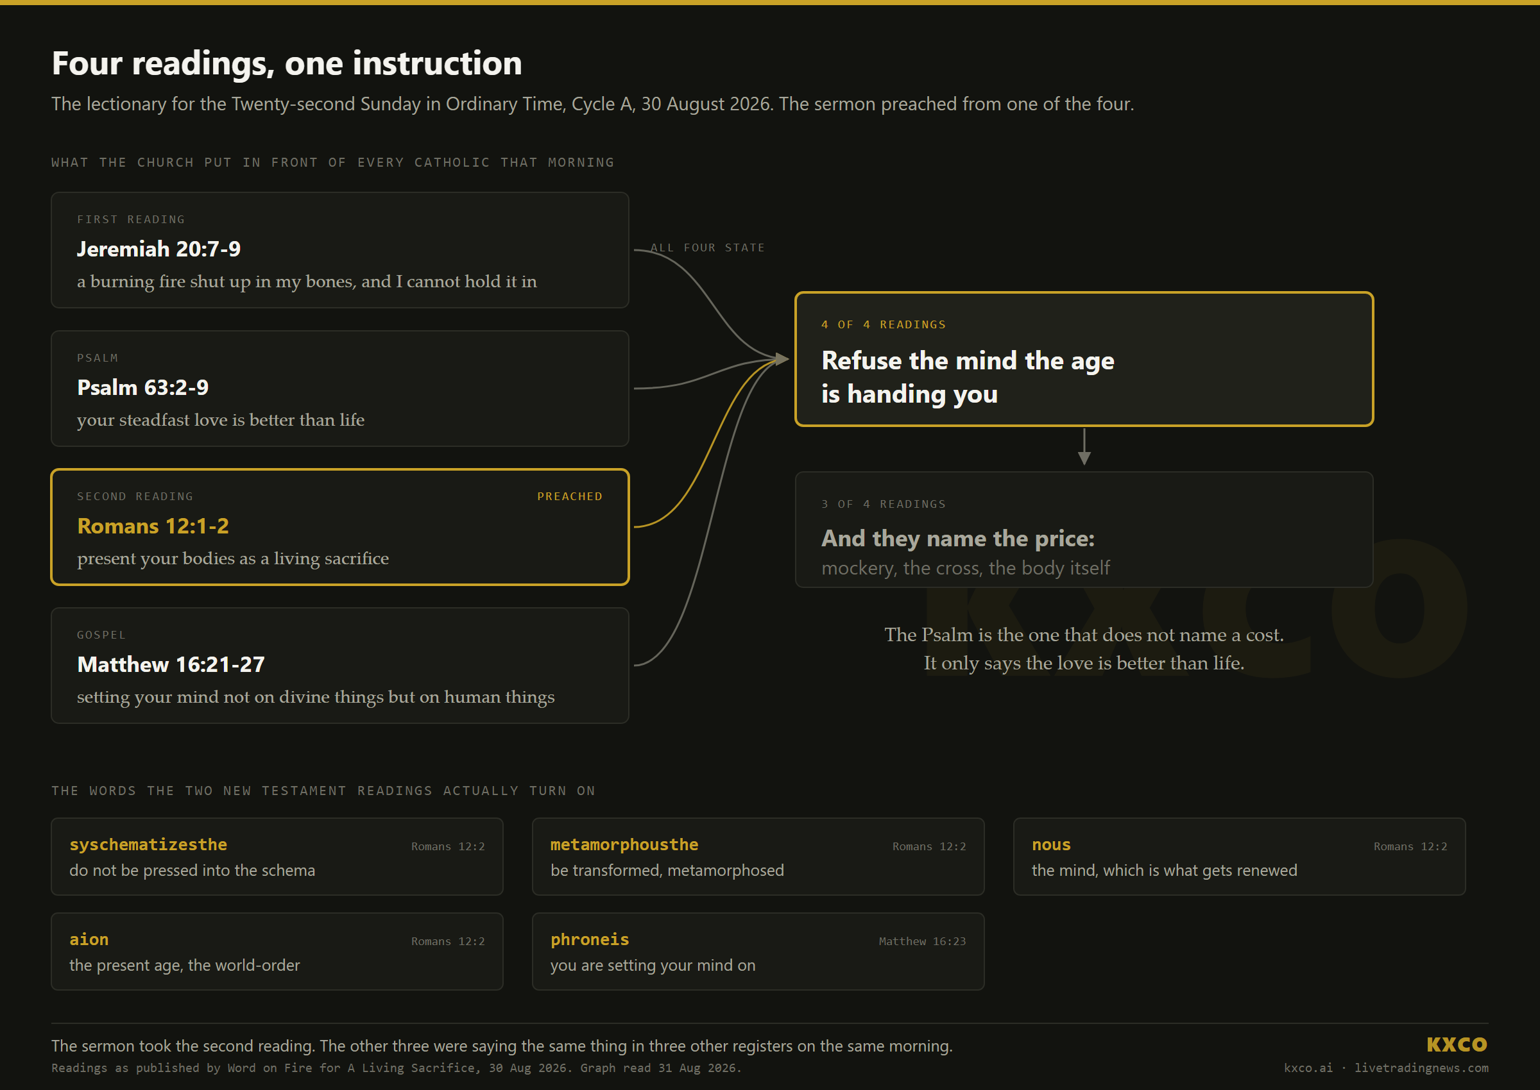Click the "ALL FOUR STATE" connector label
The width and height of the screenshot is (1540, 1090).
(x=707, y=247)
